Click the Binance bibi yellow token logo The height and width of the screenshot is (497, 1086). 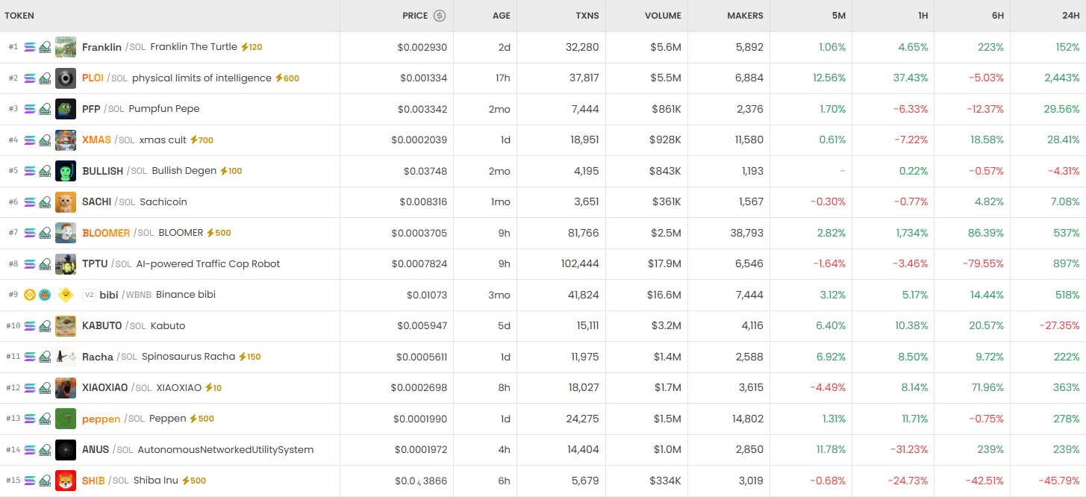66,295
